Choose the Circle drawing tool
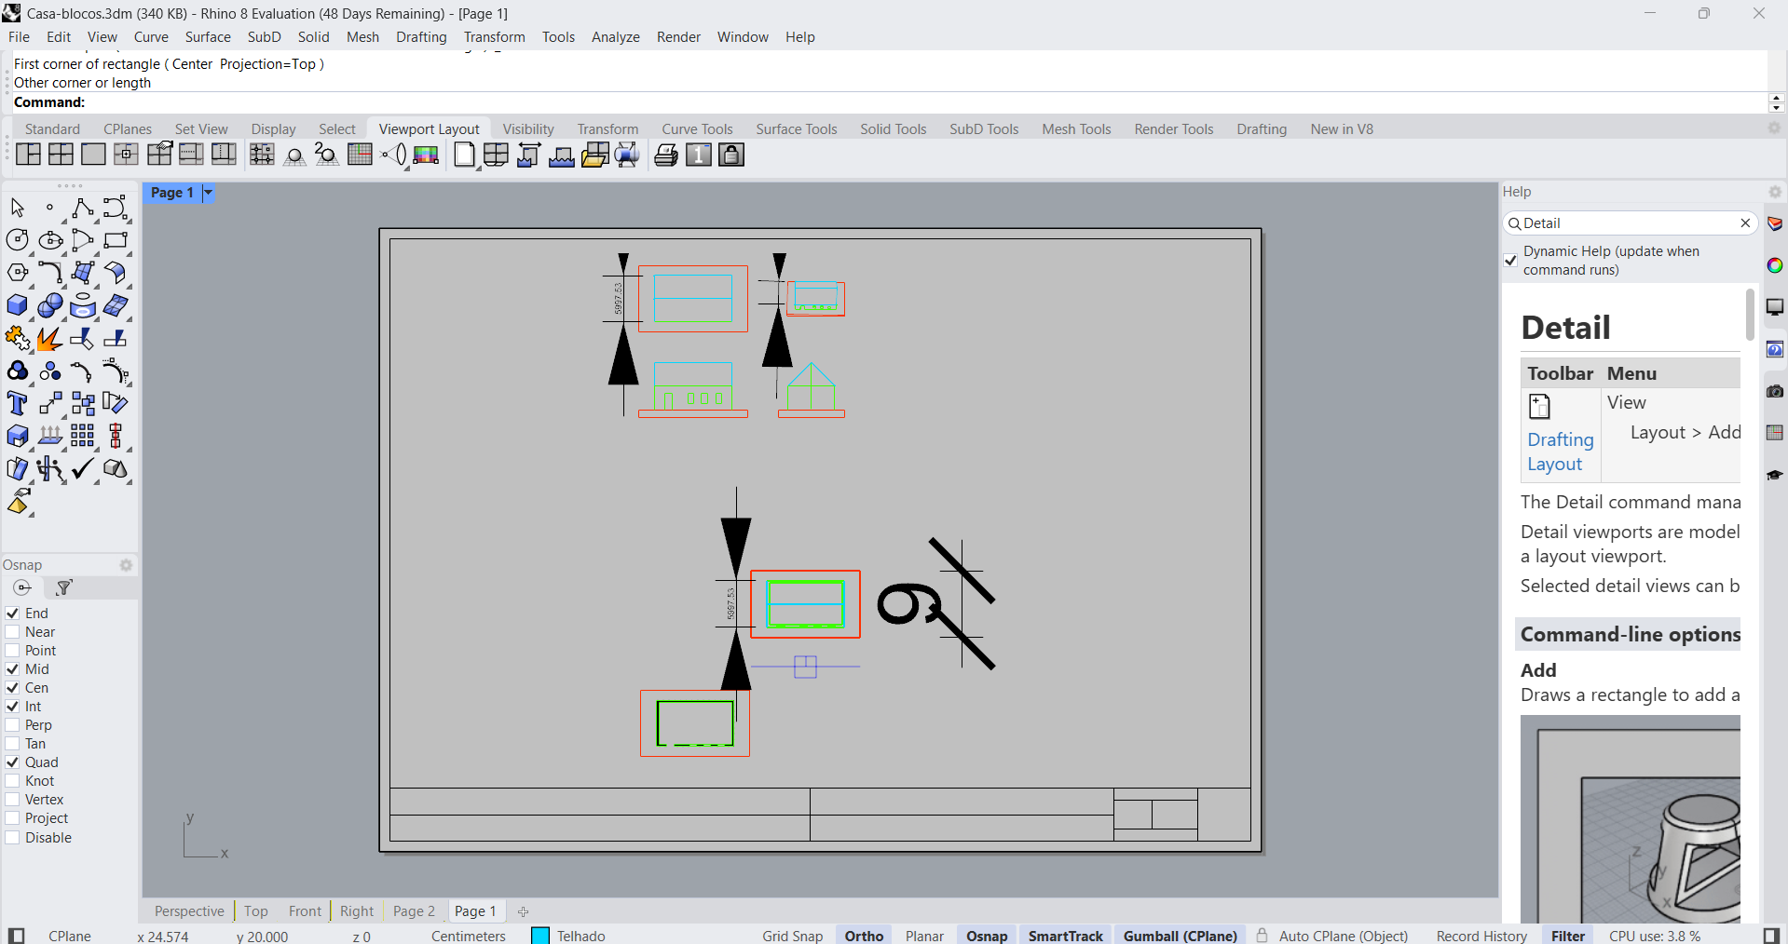 pyautogui.click(x=17, y=240)
